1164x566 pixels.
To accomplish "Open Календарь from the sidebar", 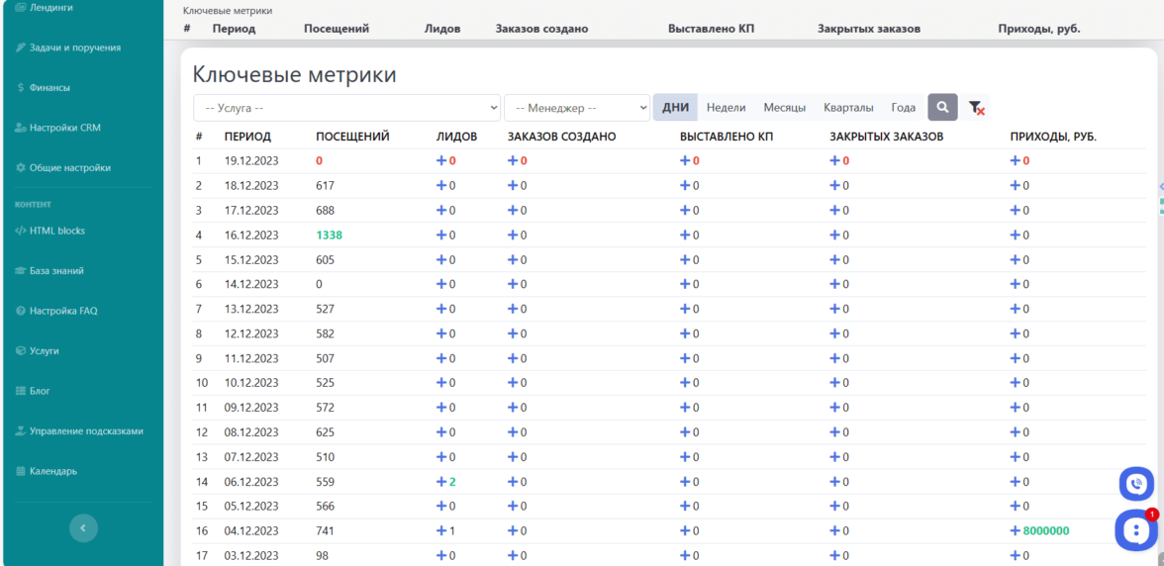I will point(52,471).
